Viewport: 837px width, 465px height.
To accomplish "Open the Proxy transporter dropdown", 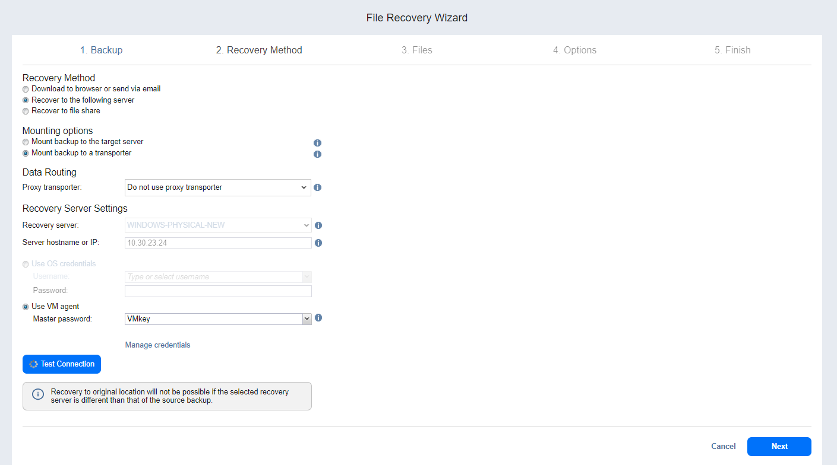I will pos(217,187).
